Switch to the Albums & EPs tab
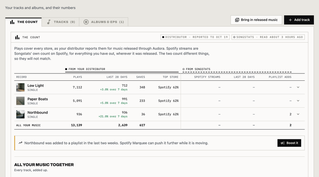Viewport: 319px width, 177px height. (x=104, y=22)
